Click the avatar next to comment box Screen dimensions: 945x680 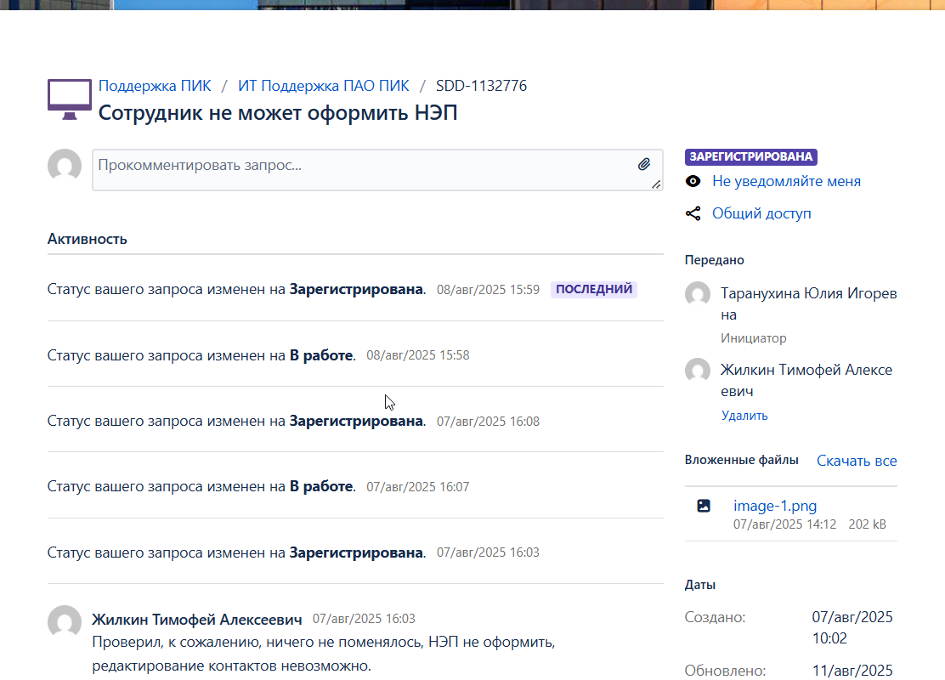pyautogui.click(x=65, y=166)
